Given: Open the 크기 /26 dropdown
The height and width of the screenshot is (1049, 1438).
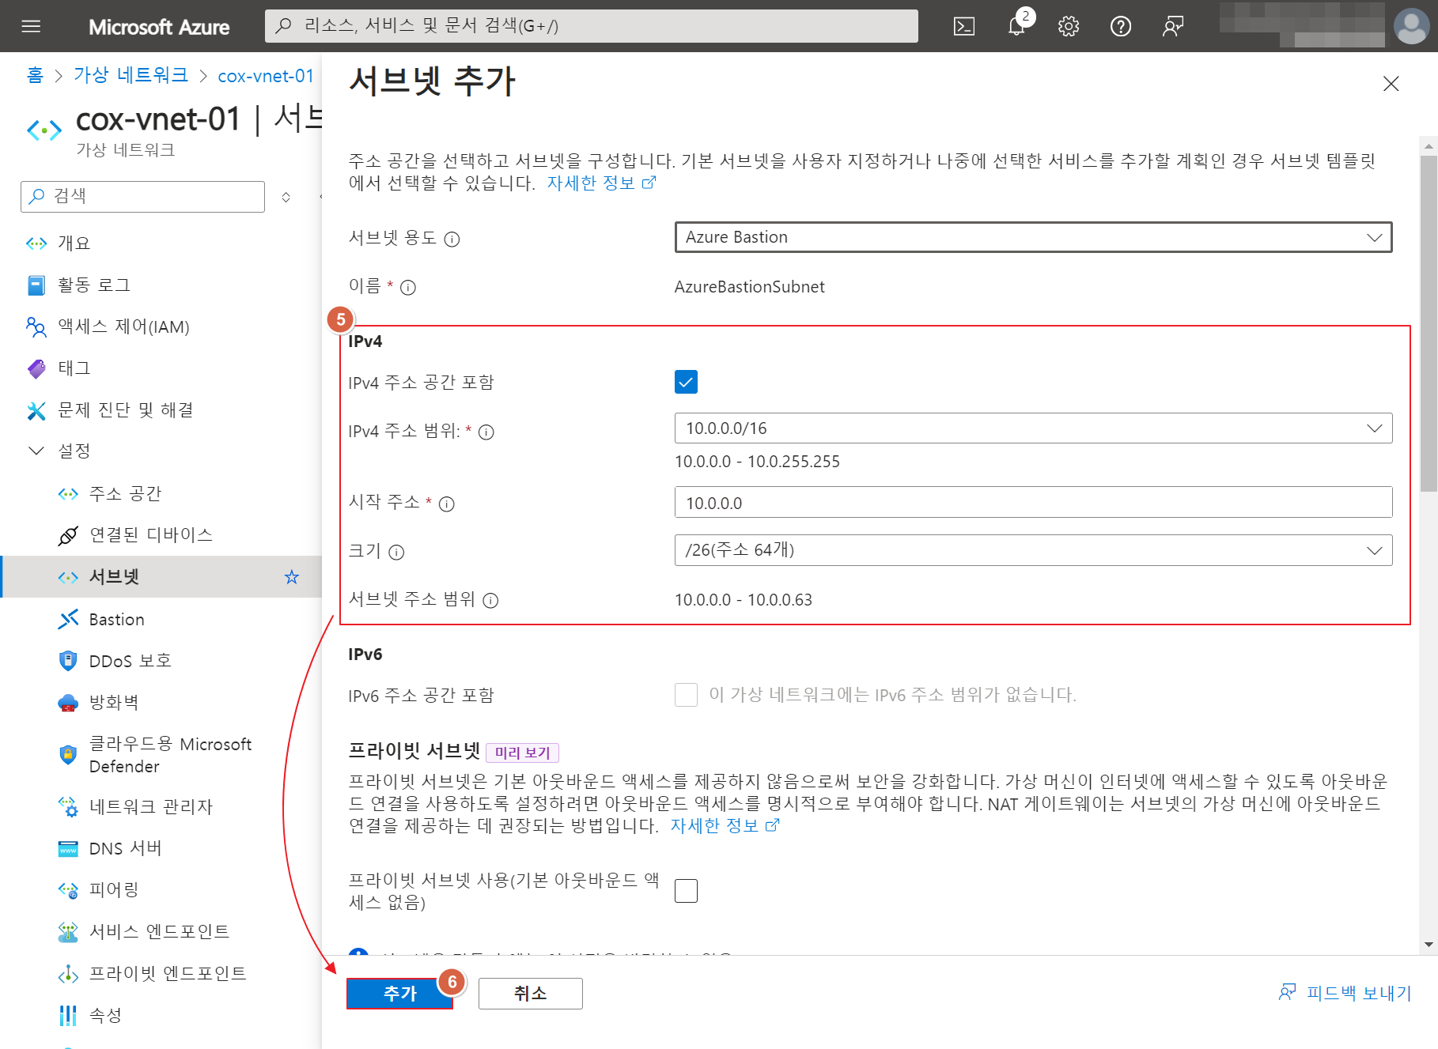Looking at the screenshot, I should pos(1033,550).
